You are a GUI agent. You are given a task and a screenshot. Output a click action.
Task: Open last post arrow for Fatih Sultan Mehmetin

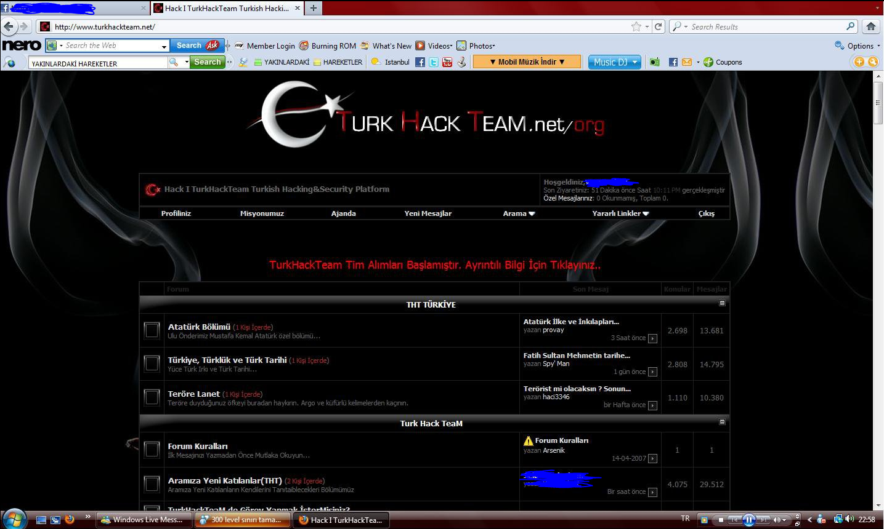click(653, 372)
